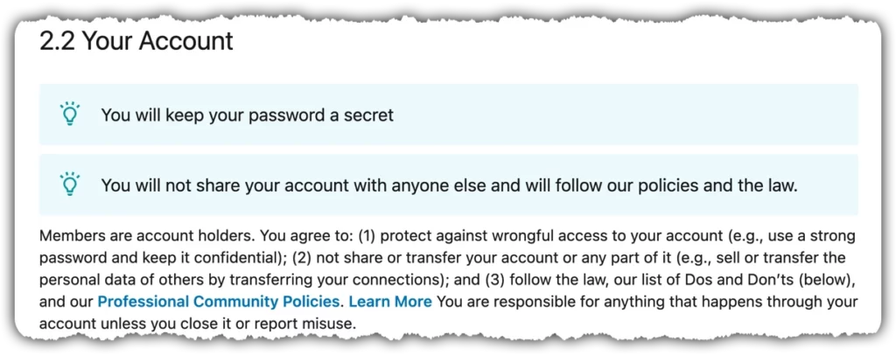Click the "Members are account holders" sentence
This screenshot has width=896, height=355.
pos(131,237)
